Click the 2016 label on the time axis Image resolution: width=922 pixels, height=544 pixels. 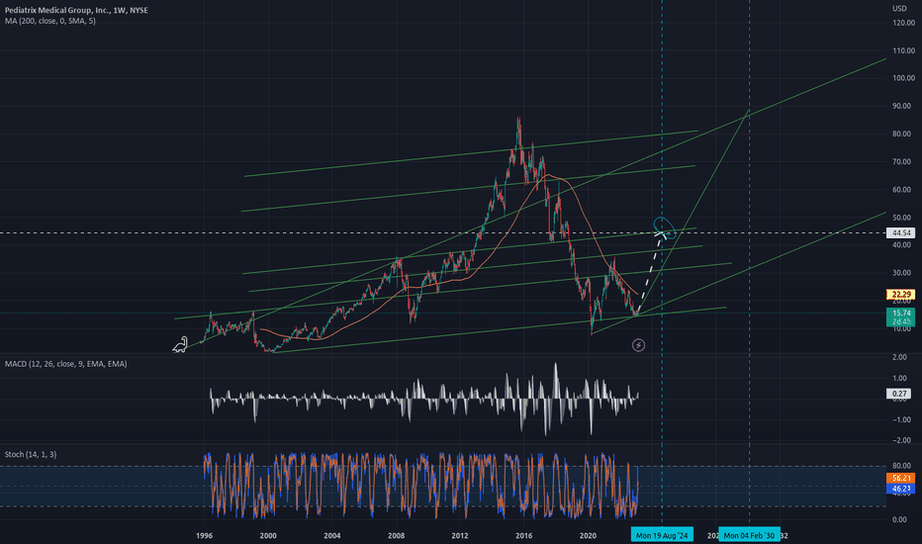click(524, 536)
